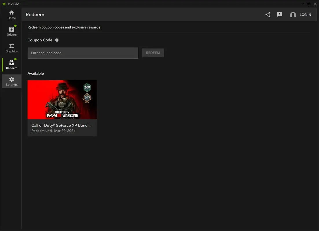
Task: Open the Graphics settings icon
Action: click(x=12, y=46)
